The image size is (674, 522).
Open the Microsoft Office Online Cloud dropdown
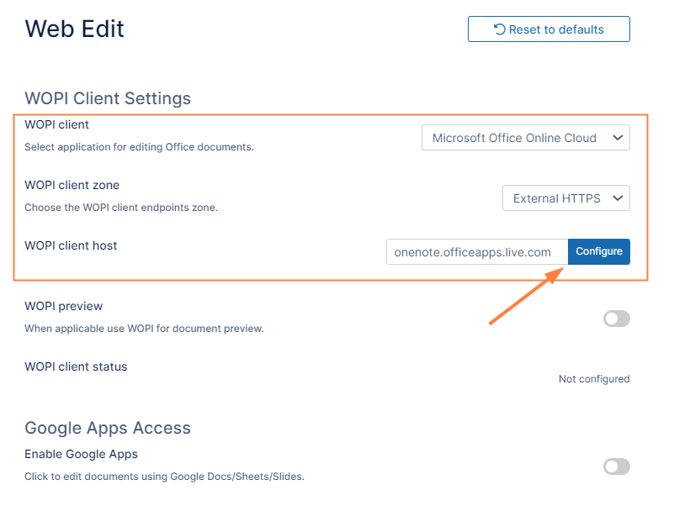tap(525, 138)
